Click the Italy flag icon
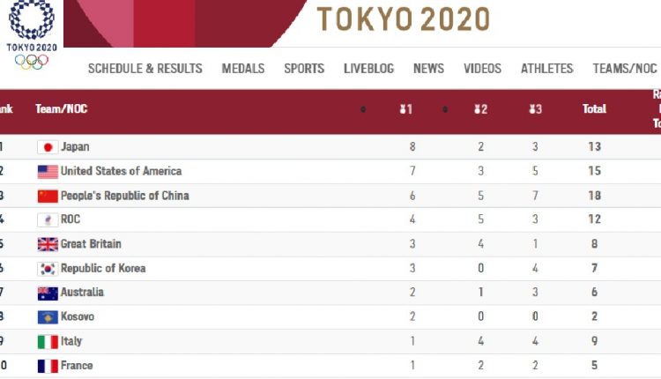This screenshot has width=661, height=379. 48,341
